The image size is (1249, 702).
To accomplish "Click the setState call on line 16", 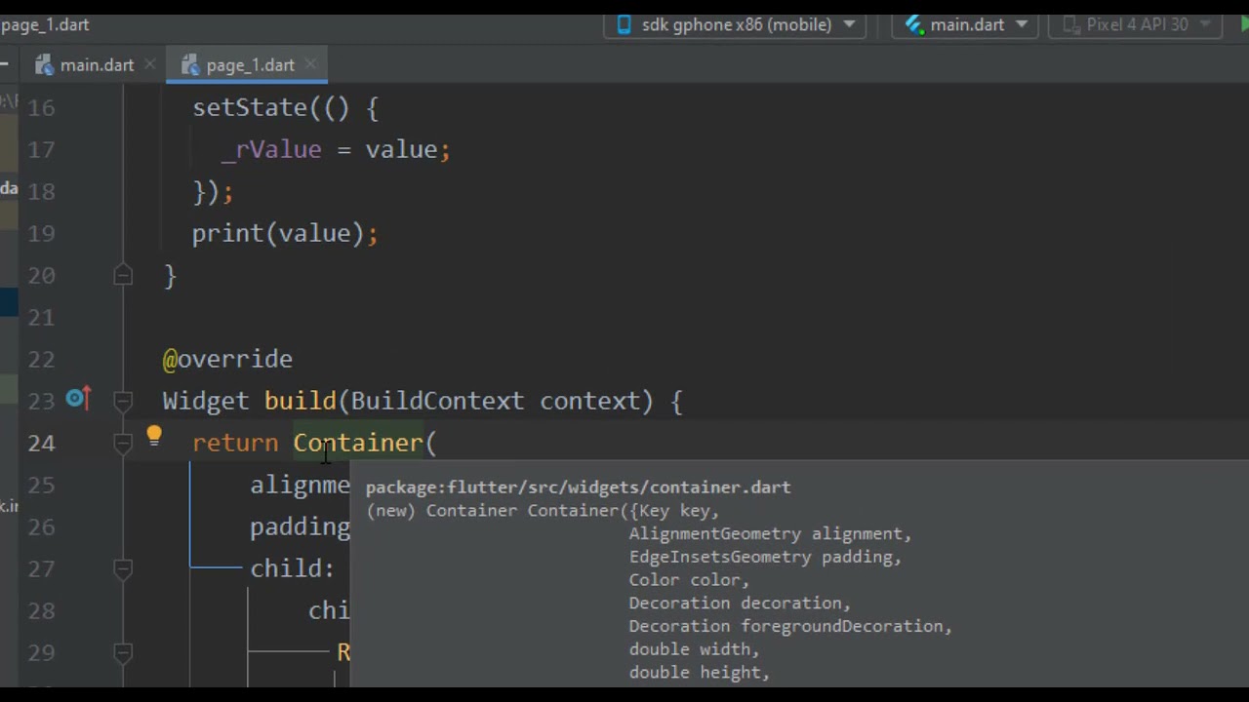I will click(x=250, y=107).
